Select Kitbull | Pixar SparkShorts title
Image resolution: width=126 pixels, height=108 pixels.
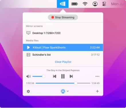[x=49, y=48]
